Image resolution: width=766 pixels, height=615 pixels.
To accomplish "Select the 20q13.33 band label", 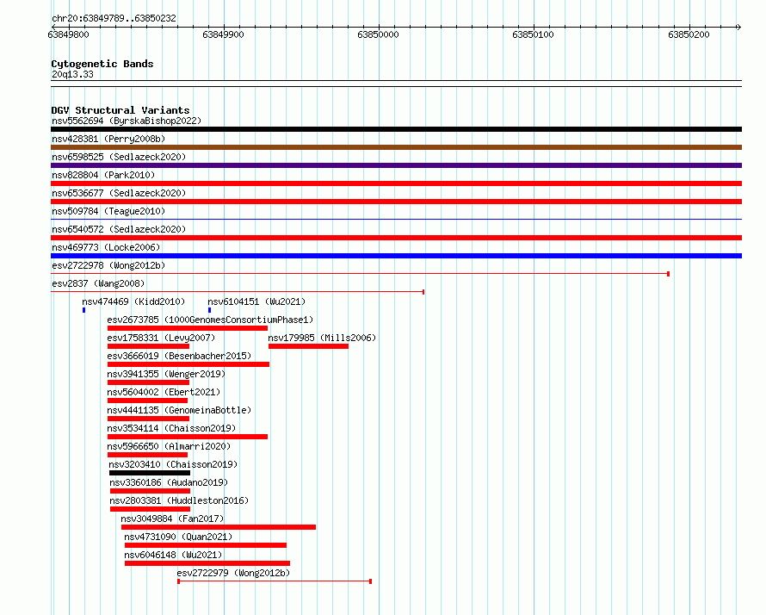I will pyautogui.click(x=72, y=74).
